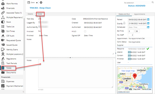Open Task Periods icon
The image size is (155, 94).
3,63
